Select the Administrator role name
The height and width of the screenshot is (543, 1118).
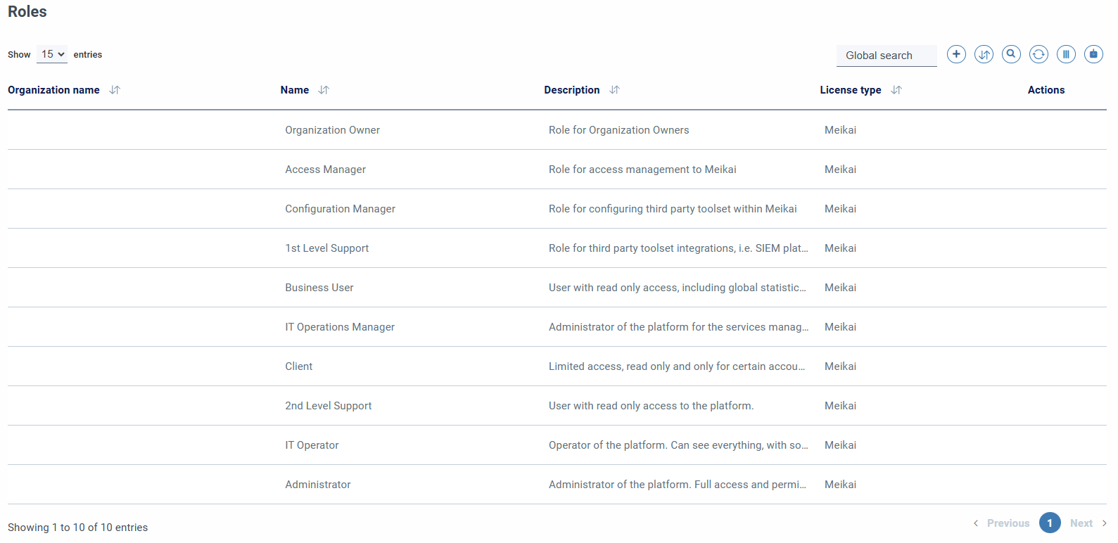pyautogui.click(x=317, y=485)
